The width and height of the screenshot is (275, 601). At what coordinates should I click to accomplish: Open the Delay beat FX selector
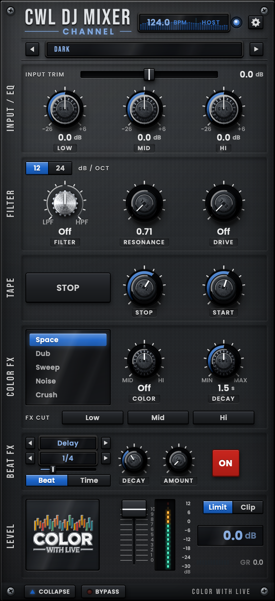pos(68,443)
